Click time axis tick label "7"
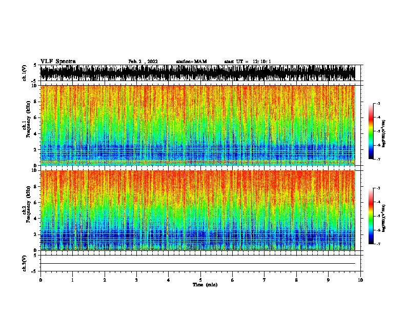 [x=265, y=280]
